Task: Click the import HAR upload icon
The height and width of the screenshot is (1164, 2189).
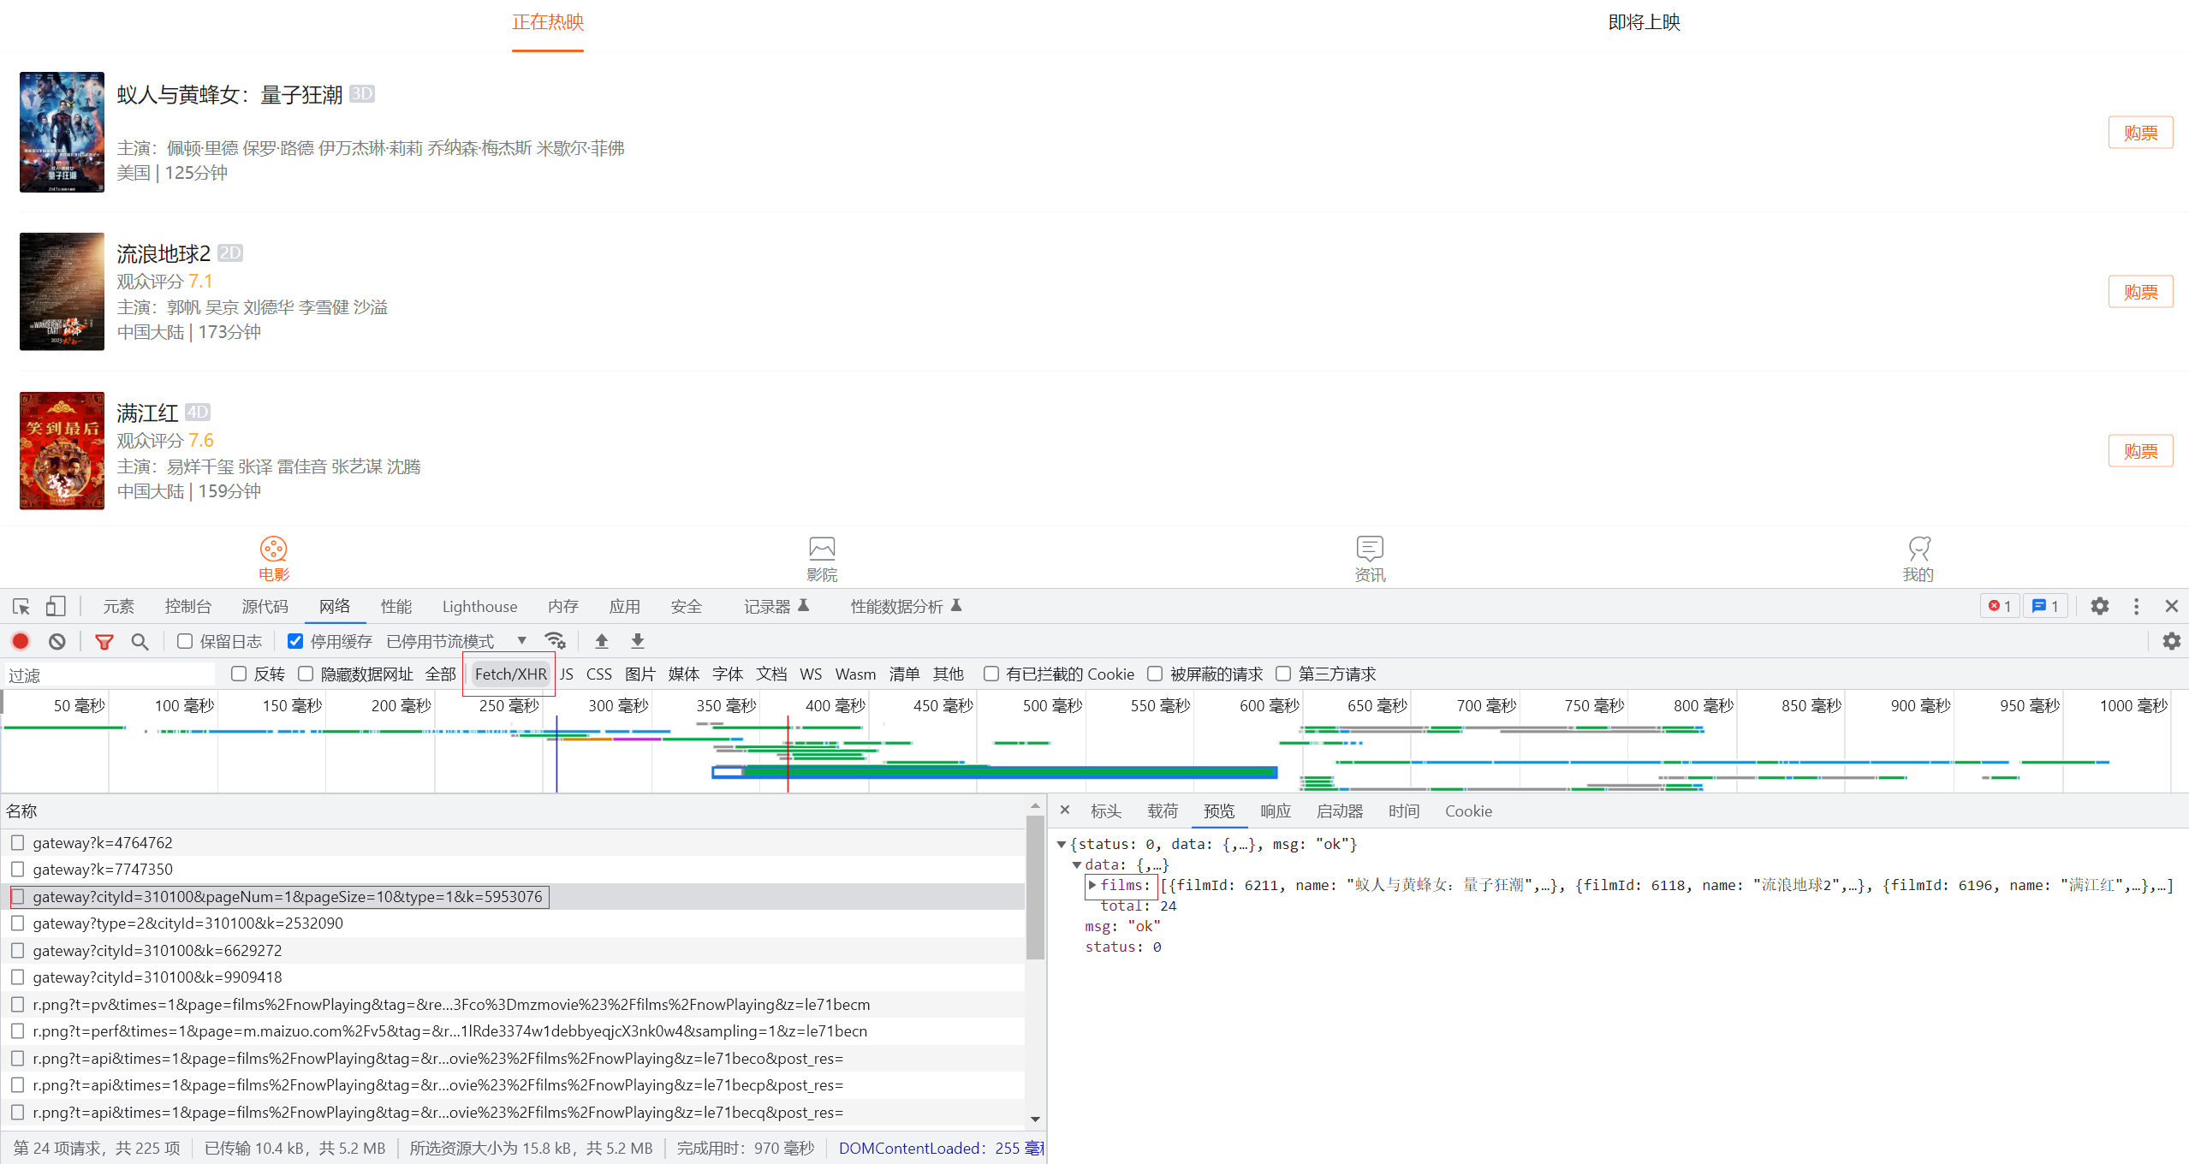Action: 602,641
